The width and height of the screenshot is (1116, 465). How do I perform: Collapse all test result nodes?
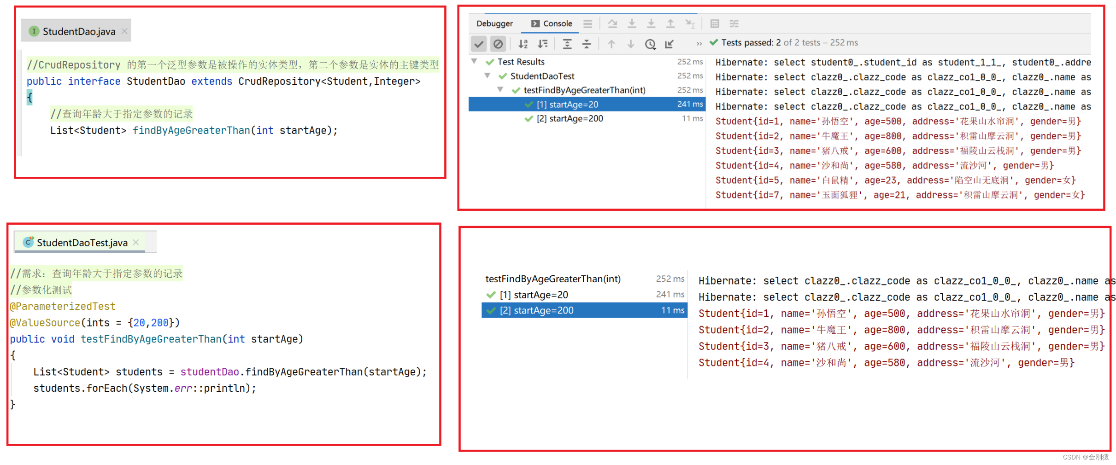pyautogui.click(x=587, y=44)
